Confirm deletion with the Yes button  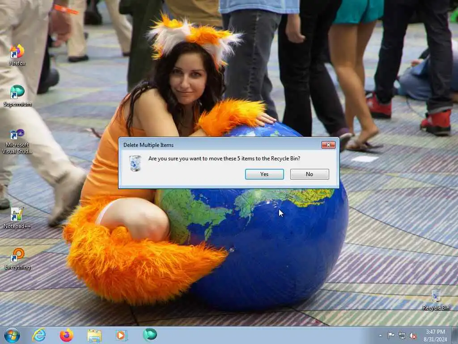tap(264, 174)
